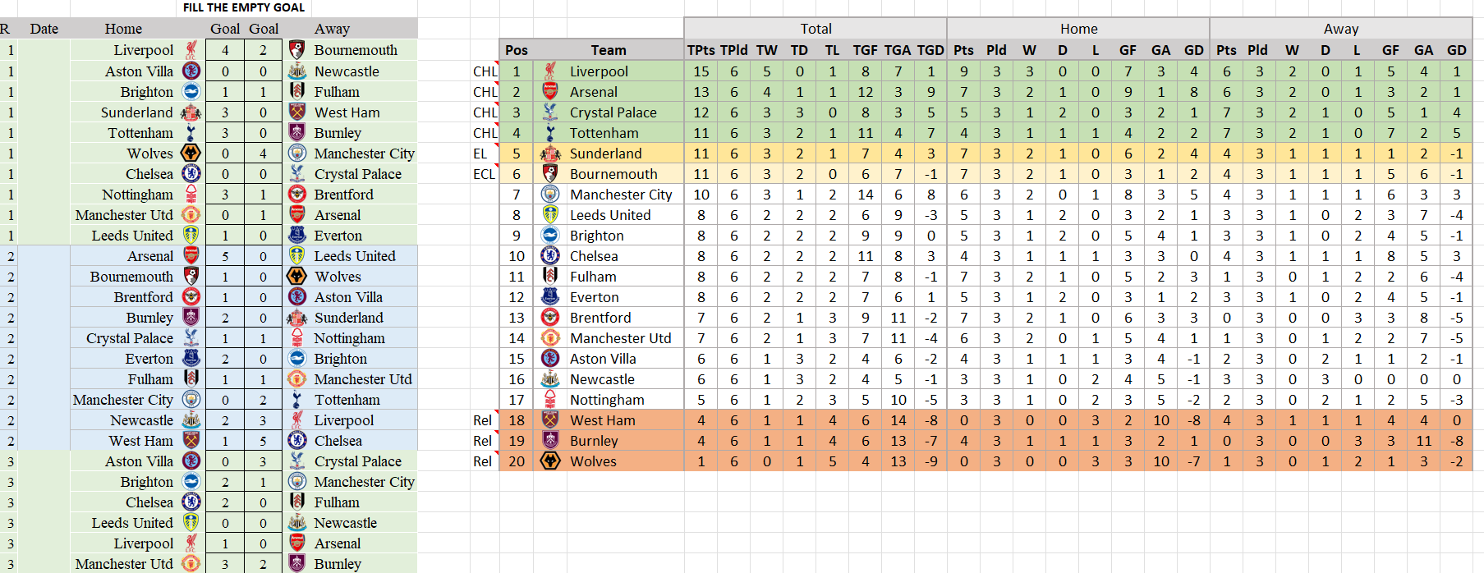Select the Wolves crest in the standings' bottom row
The width and height of the screenshot is (1484, 573).
[550, 461]
